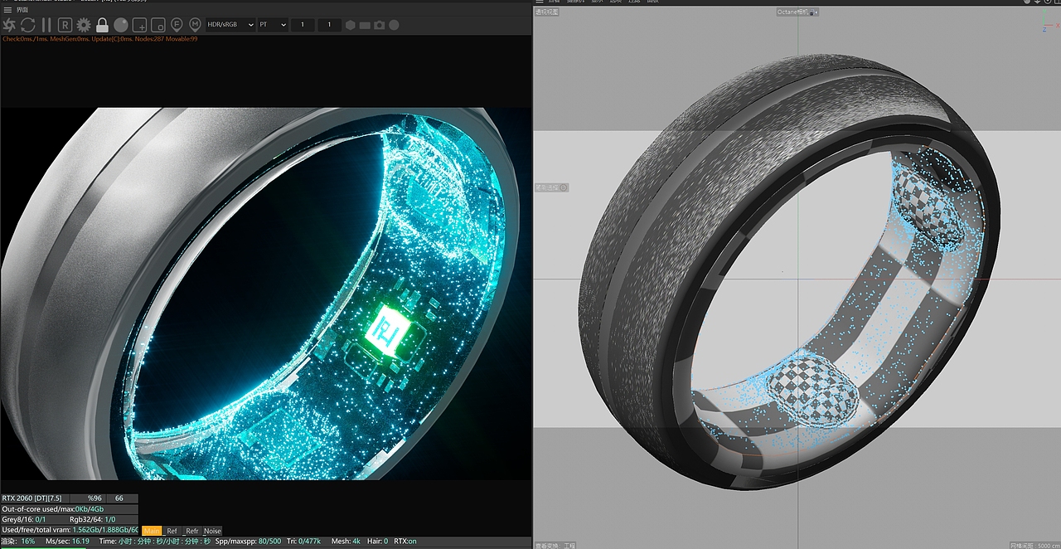Click the 'RTX 2060 [DT][7.5]' GPU text

[32, 498]
